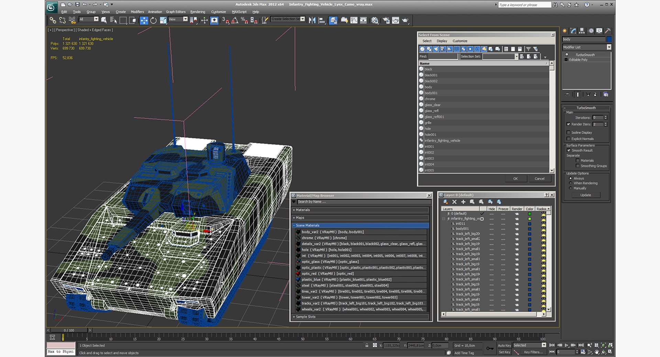Activate the Select and Move tool

(x=144, y=20)
